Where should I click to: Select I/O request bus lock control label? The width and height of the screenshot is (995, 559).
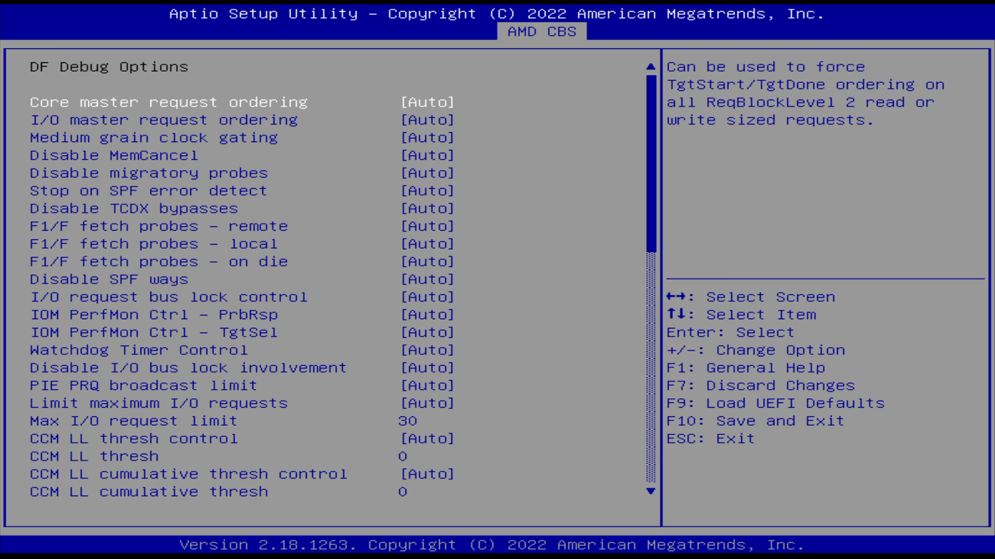[169, 297]
